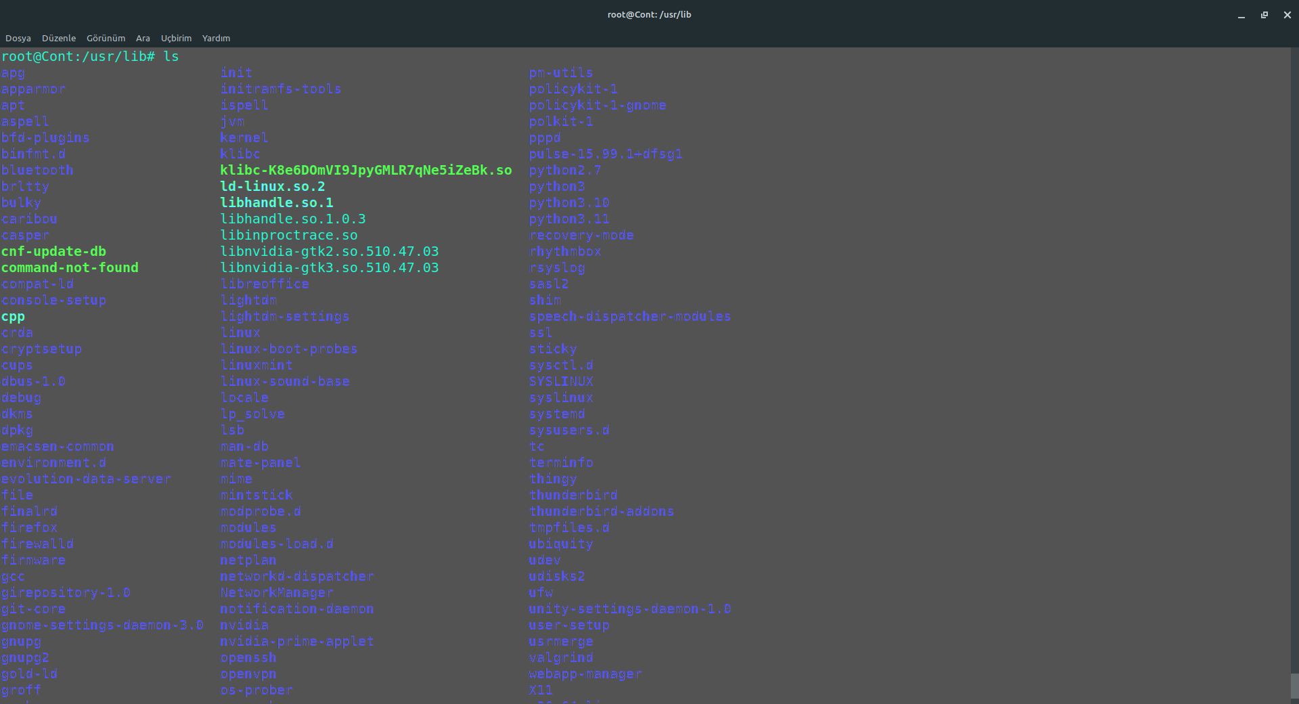Open the Görünüm menu

pos(106,39)
